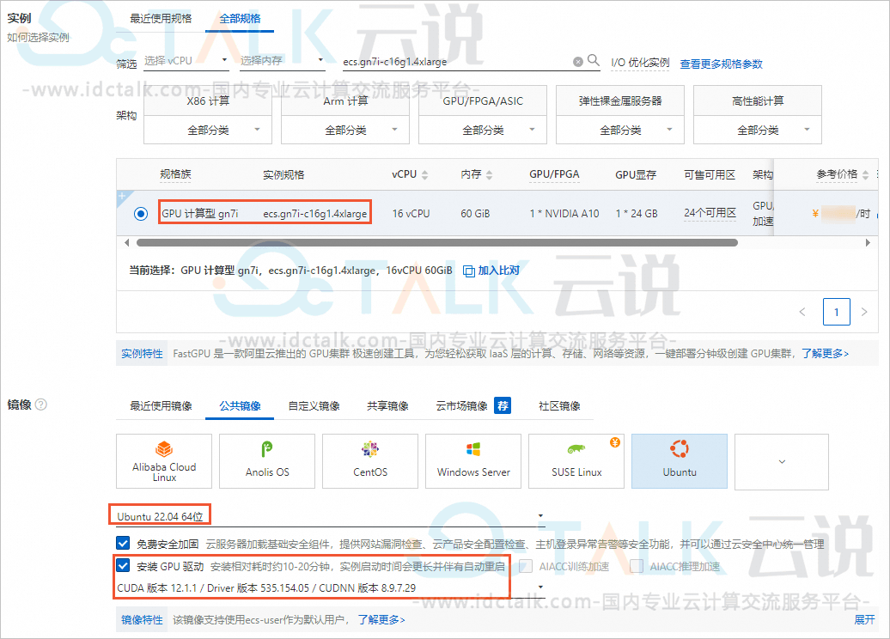Select Arm 计算 architecture header
Screen dimensions: 890x639
coord(345,101)
